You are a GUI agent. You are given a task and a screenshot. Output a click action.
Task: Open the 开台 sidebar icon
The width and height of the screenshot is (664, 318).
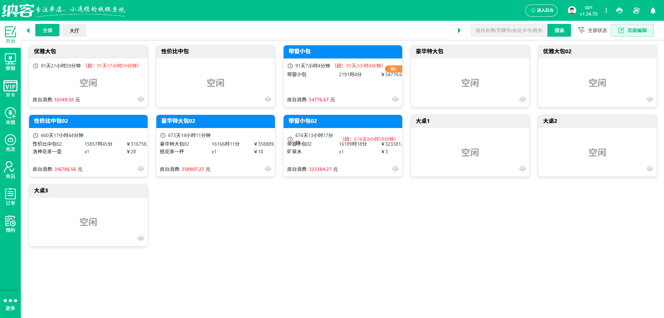click(x=10, y=35)
